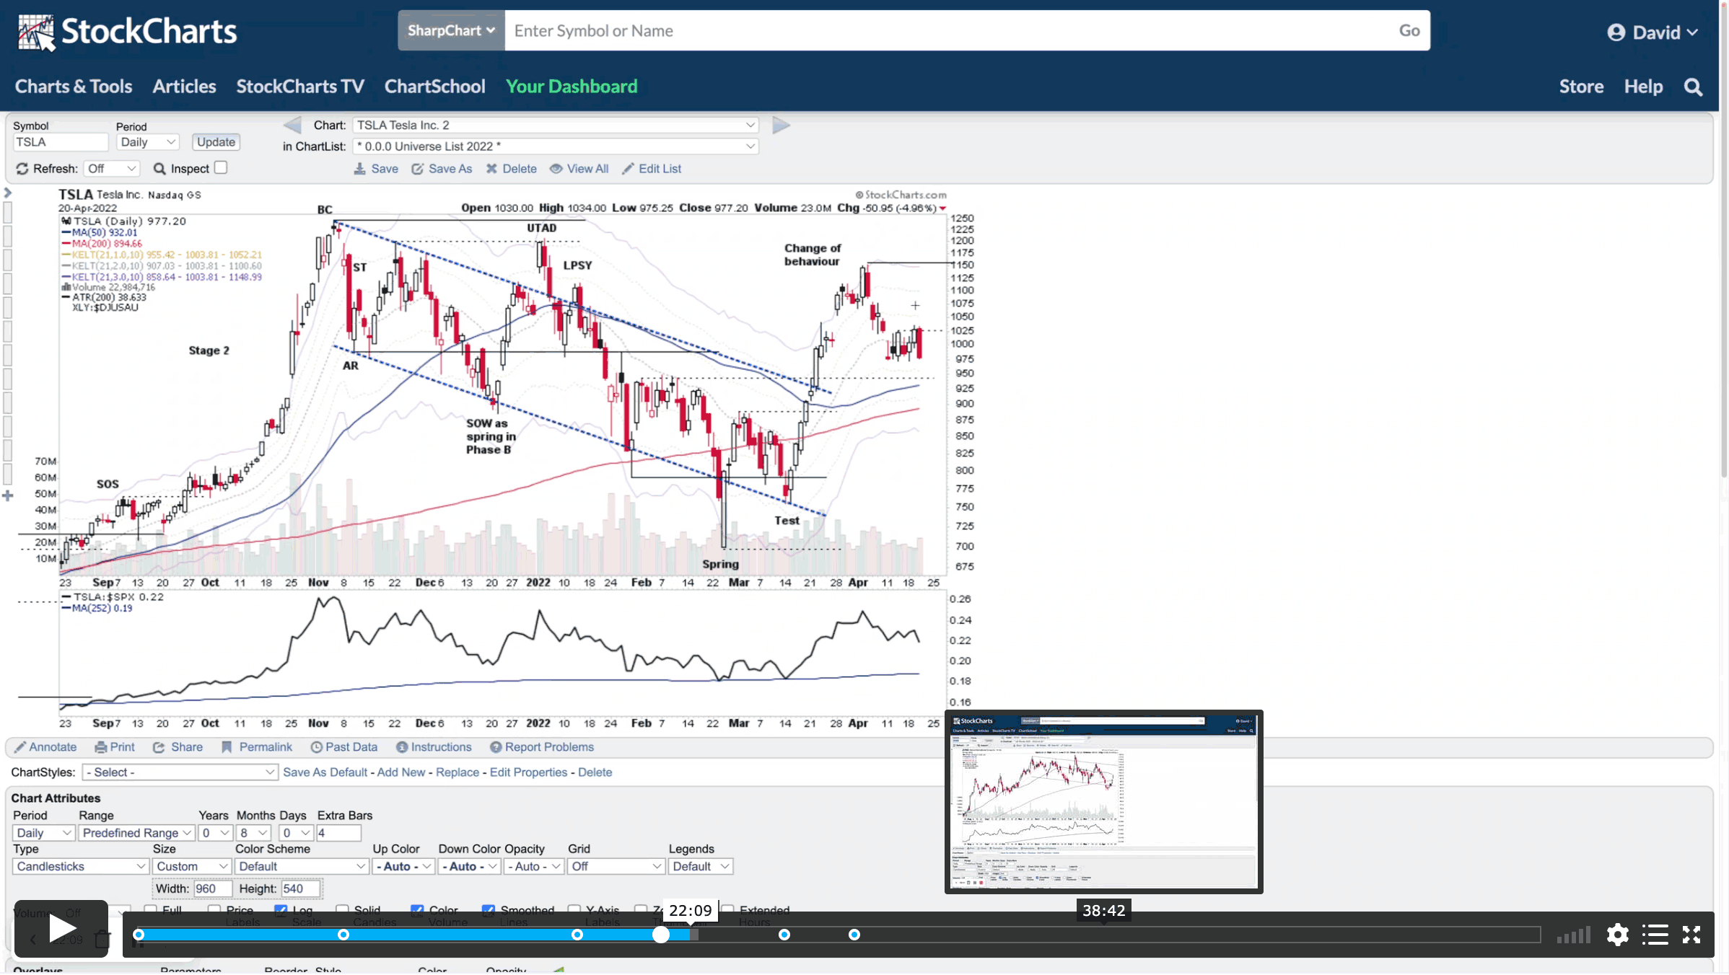Jump to the second chapter marker
This screenshot has height=975, width=1729.
343,935
